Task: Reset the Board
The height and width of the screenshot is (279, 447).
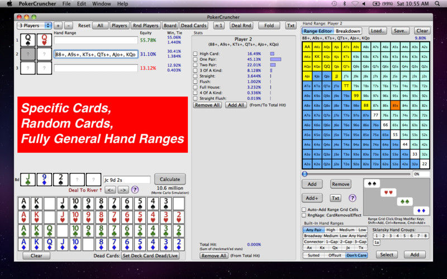Action: [x=170, y=25]
